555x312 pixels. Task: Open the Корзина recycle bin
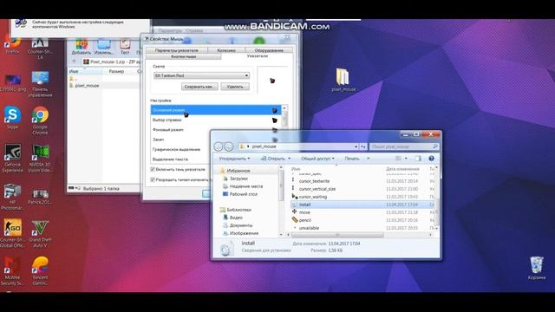[x=536, y=268]
